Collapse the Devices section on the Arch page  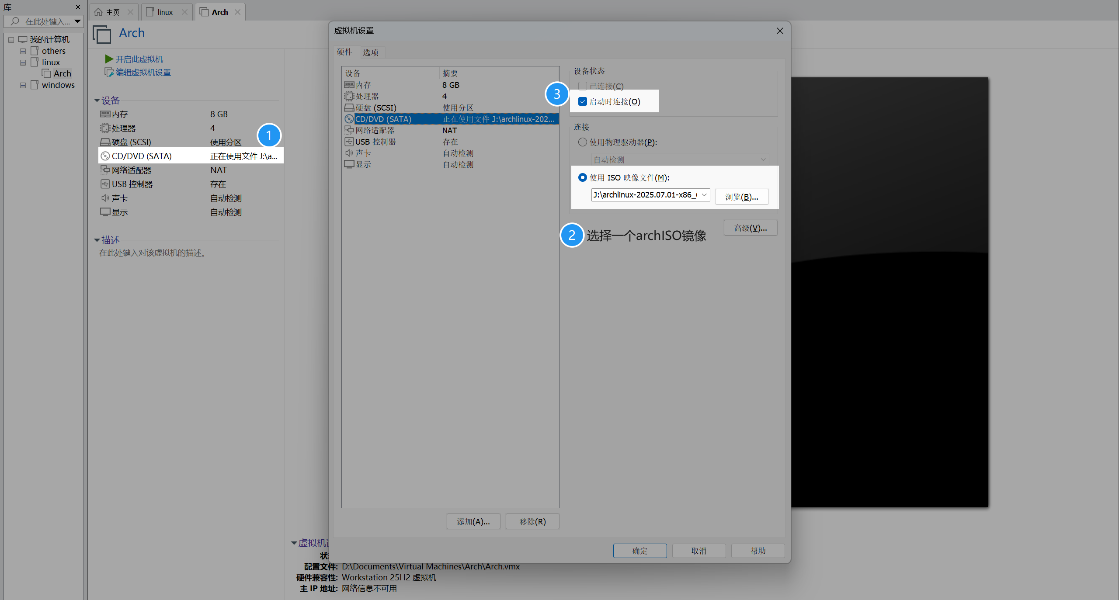point(97,101)
